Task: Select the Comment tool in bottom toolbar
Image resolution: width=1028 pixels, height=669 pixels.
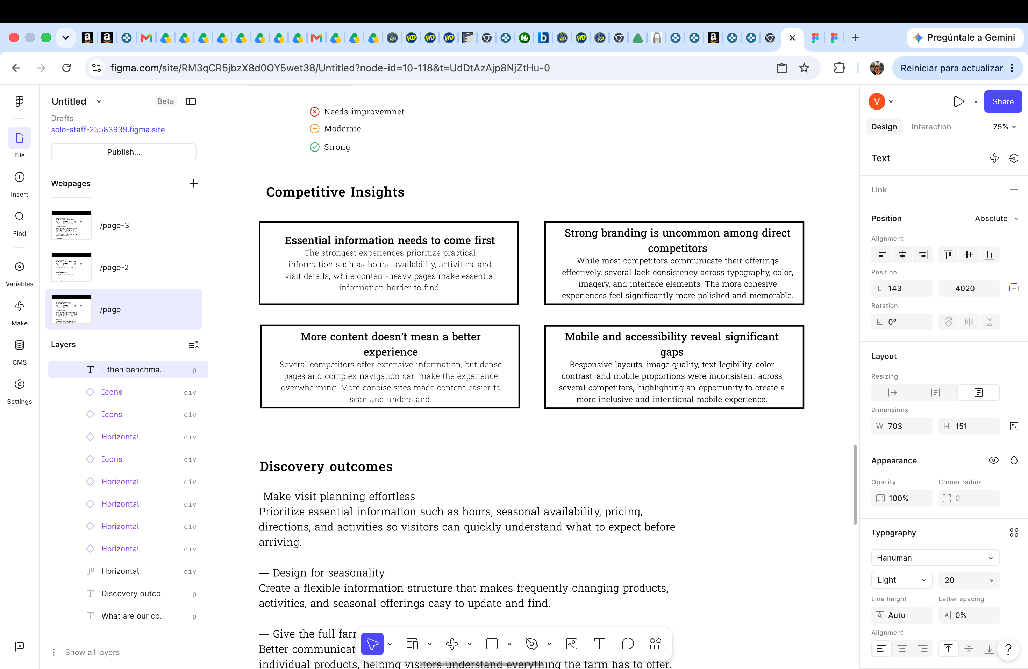Action: (x=628, y=644)
